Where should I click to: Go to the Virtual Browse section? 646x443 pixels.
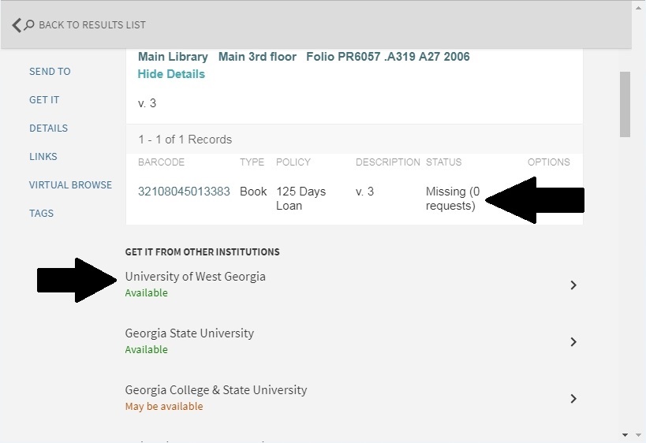click(70, 185)
